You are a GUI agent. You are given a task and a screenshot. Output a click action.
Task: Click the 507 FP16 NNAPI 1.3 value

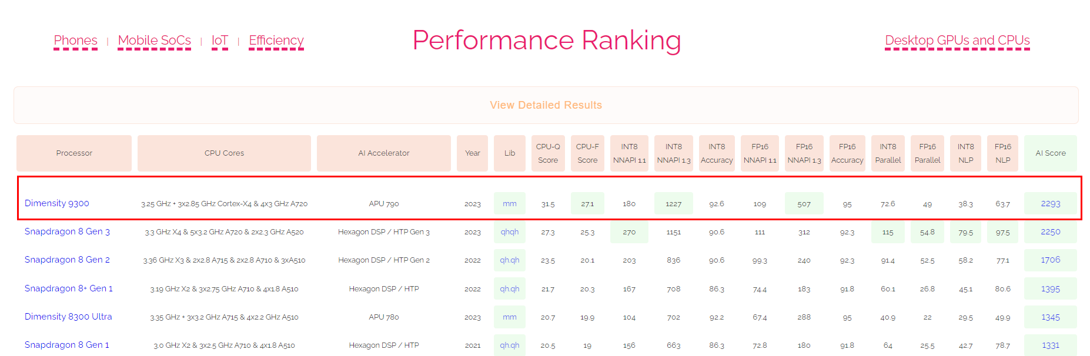point(804,203)
